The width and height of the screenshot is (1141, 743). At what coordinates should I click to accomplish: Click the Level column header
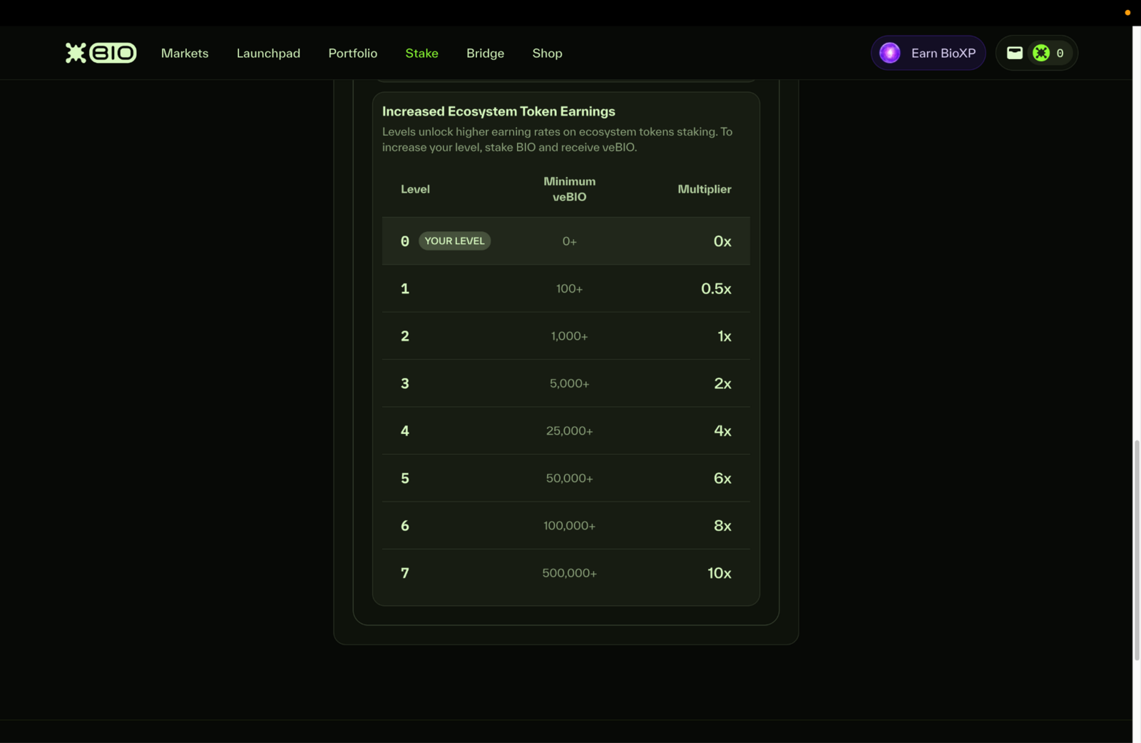click(415, 189)
